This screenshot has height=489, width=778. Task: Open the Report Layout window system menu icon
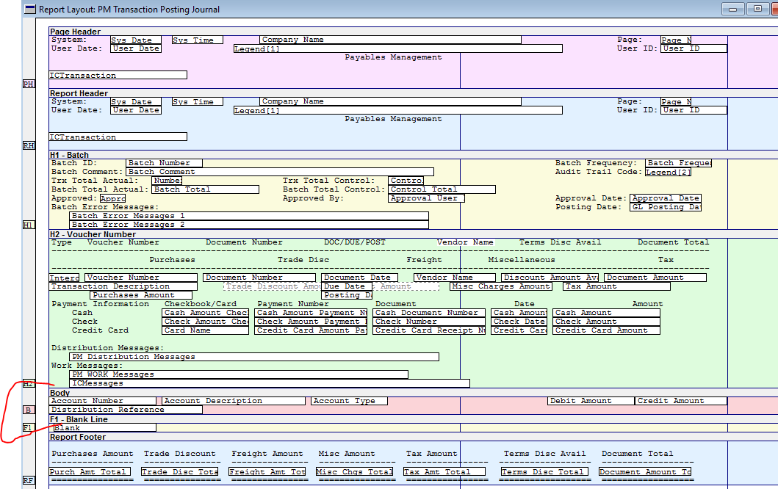point(30,9)
